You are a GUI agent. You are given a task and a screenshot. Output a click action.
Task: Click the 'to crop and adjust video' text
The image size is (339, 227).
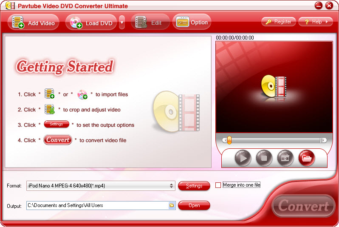[92, 110]
